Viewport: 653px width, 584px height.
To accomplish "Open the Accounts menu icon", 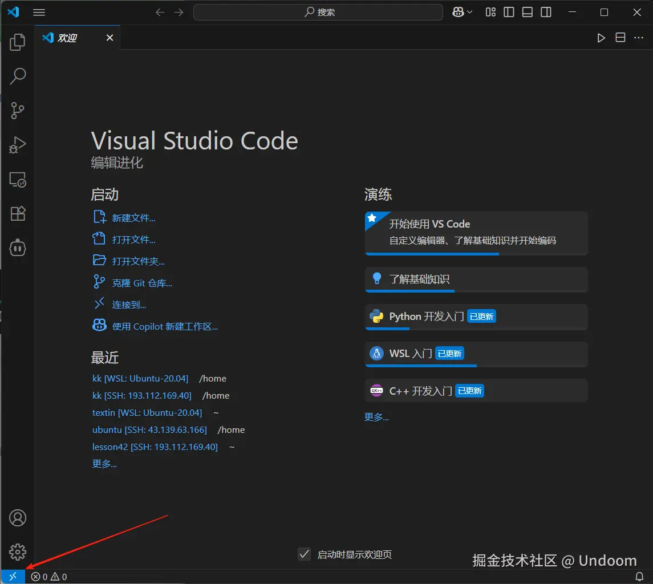I will pyautogui.click(x=18, y=518).
